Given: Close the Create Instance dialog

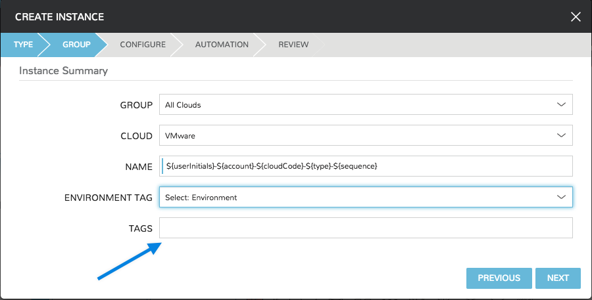Looking at the screenshot, I should coord(576,16).
